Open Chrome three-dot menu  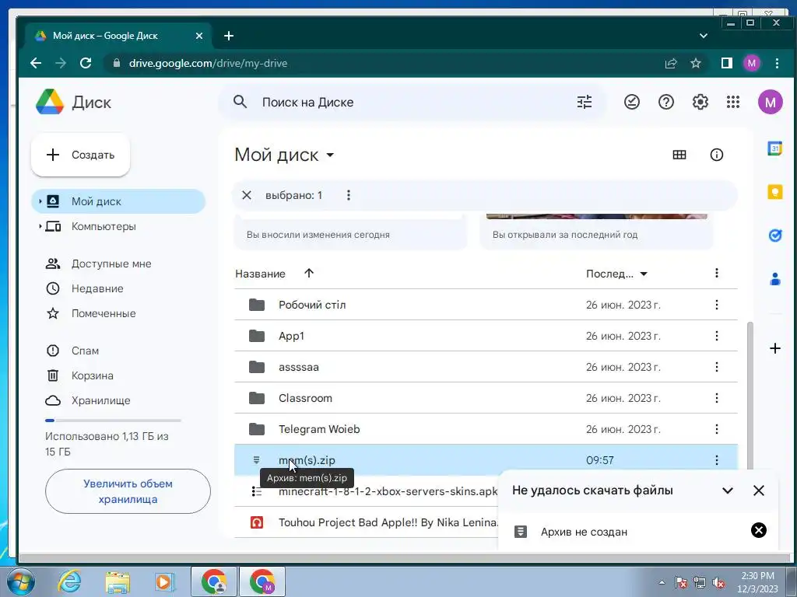point(777,63)
